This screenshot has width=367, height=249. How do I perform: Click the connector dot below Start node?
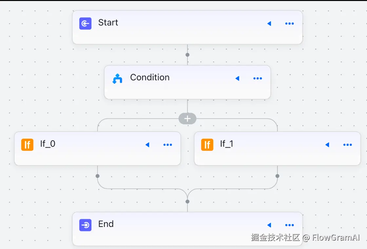[187, 55]
